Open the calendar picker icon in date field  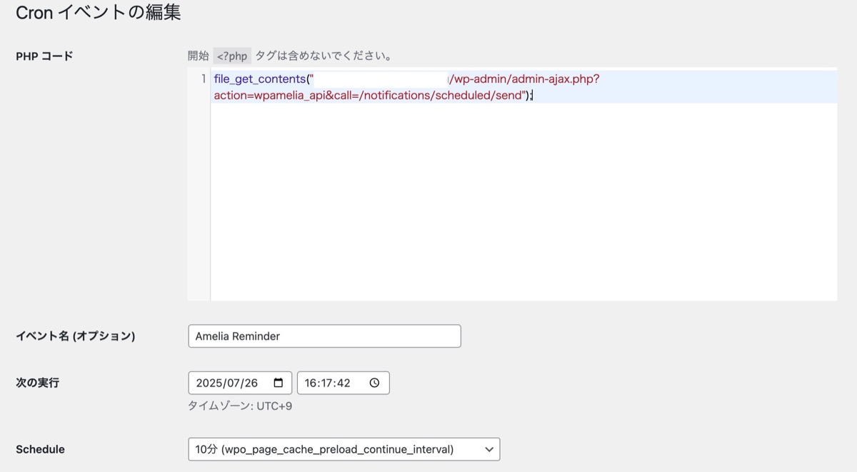[279, 383]
